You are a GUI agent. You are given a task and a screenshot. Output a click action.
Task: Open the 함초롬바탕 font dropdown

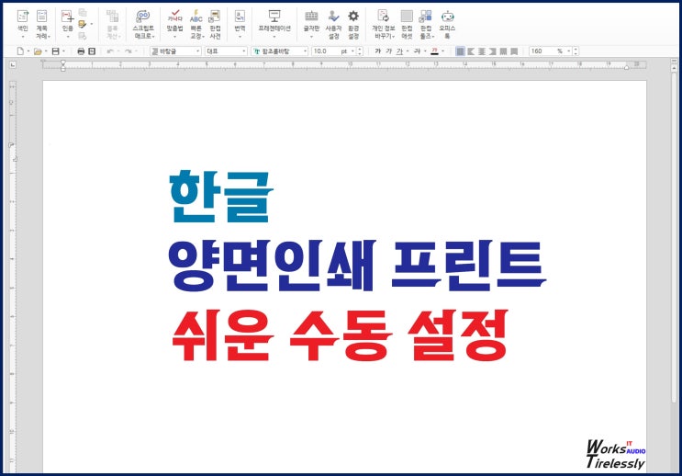click(280, 51)
